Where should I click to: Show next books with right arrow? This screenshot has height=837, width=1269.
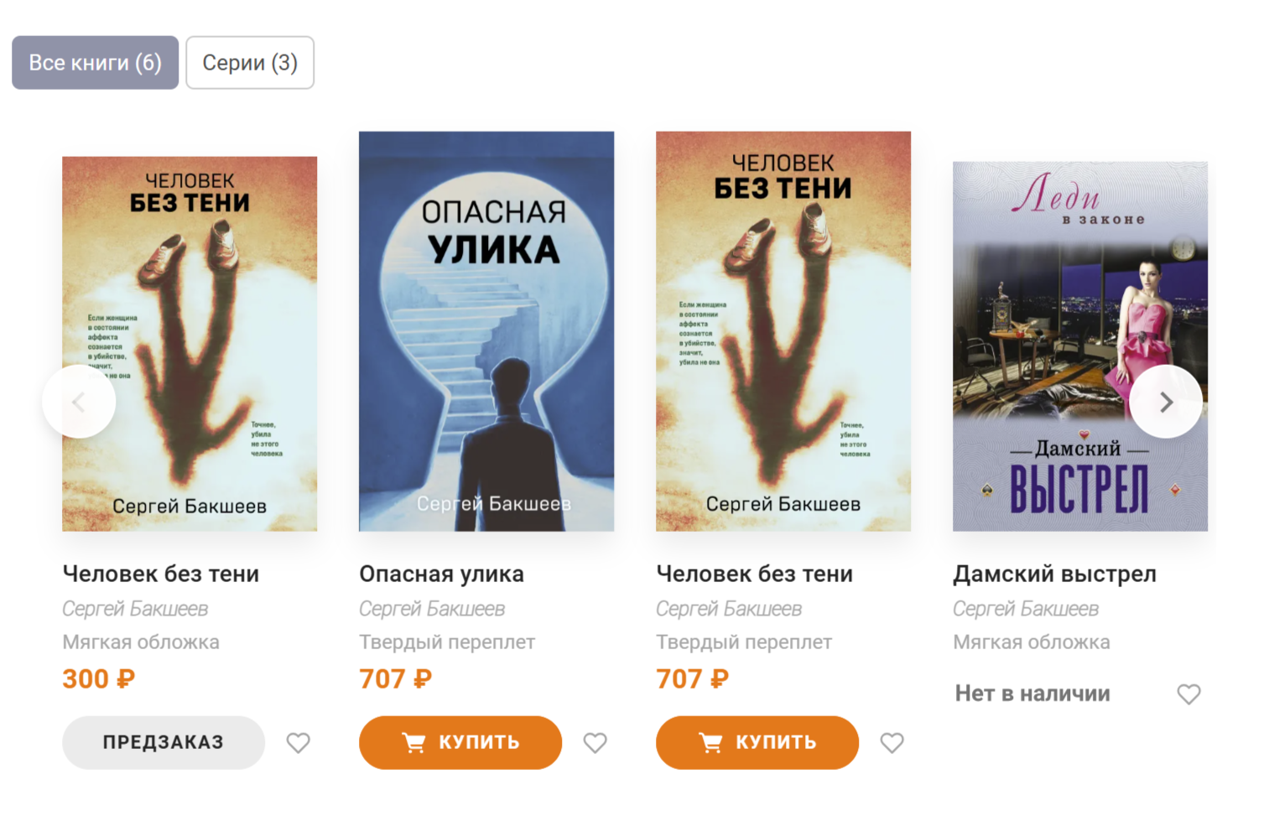[1166, 402]
